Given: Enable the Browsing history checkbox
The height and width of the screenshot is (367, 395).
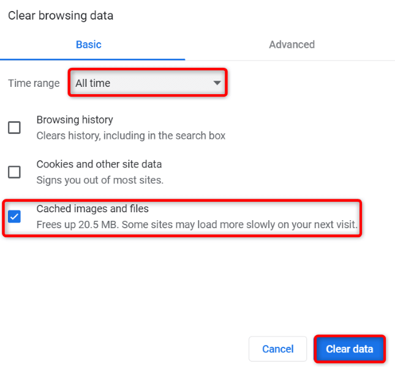Looking at the screenshot, I should [x=14, y=127].
